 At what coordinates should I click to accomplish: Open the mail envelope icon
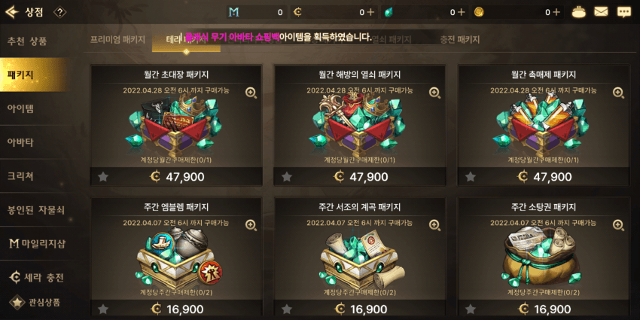click(x=601, y=12)
